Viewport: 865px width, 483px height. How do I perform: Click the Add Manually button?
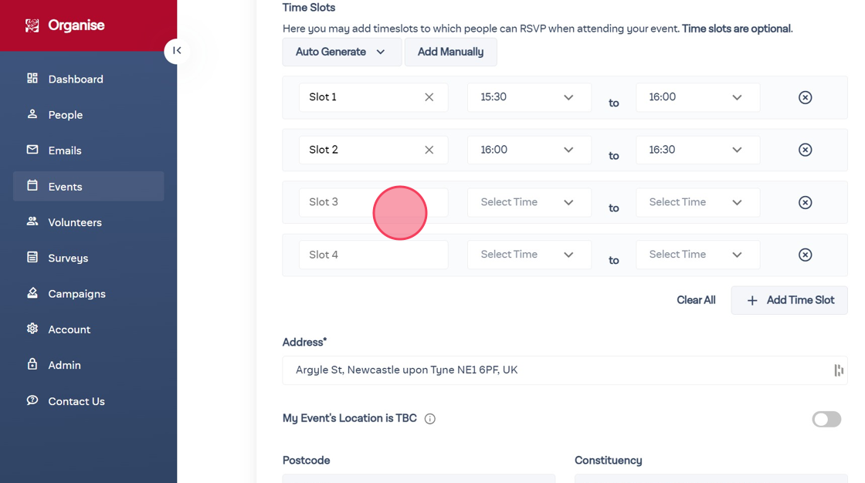[450, 52]
